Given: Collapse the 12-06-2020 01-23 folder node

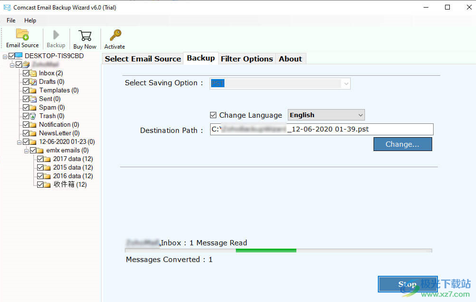Looking at the screenshot, I should 19,142.
